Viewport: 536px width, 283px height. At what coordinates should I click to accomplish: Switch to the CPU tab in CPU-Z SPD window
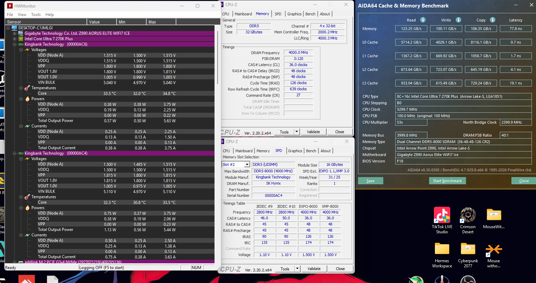tap(226, 151)
